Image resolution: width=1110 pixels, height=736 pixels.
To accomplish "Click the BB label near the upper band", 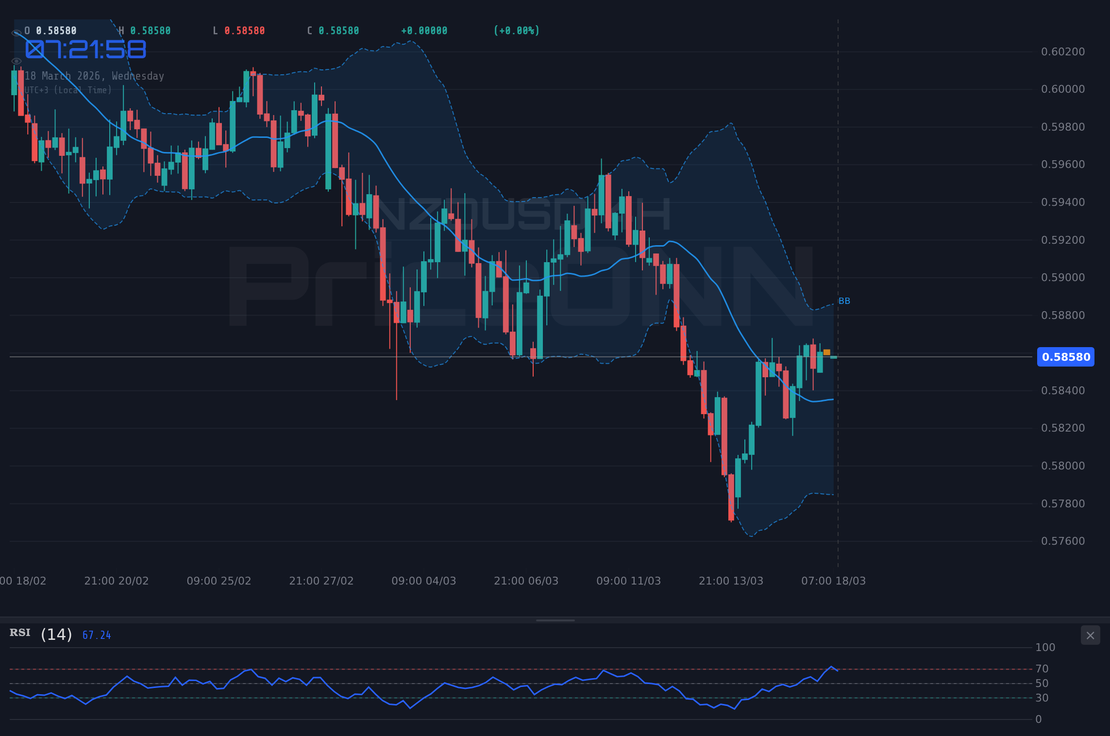I will [x=844, y=301].
